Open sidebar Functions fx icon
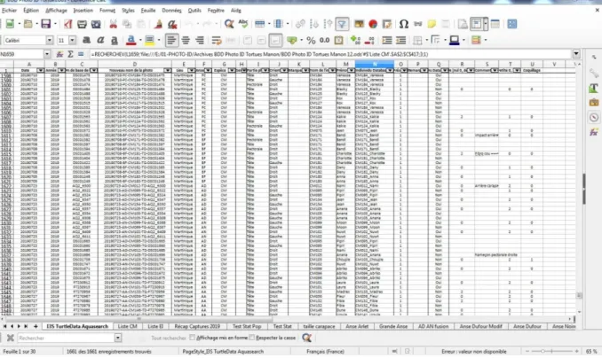This screenshot has width=602, height=358. pyautogui.click(x=593, y=132)
